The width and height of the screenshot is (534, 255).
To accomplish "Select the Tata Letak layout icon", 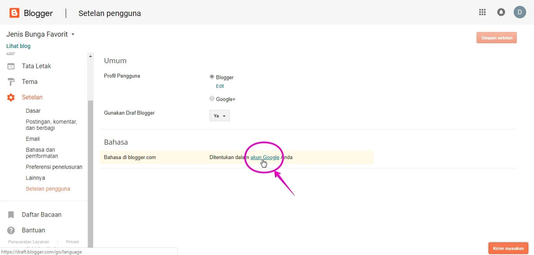I will [11, 66].
